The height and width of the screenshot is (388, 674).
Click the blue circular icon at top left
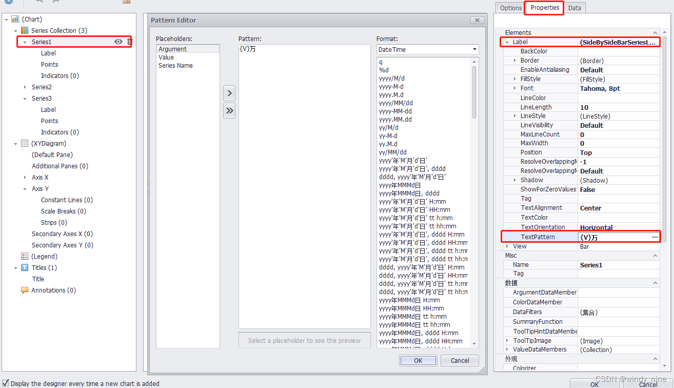8,2
